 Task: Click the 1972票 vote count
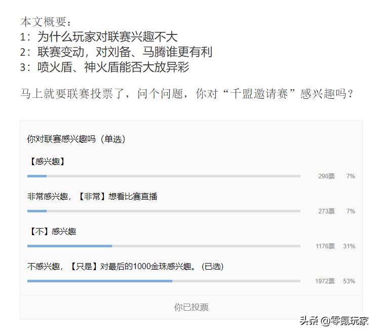point(325,281)
